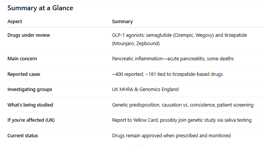
Task: Click the 'Main concern' row label
Action: 22,59
